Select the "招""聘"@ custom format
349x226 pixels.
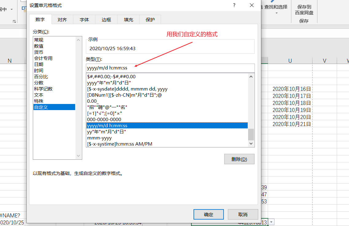coord(167,107)
